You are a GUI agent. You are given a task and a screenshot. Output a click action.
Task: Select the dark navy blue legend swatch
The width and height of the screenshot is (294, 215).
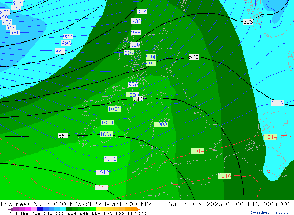point(40,209)
